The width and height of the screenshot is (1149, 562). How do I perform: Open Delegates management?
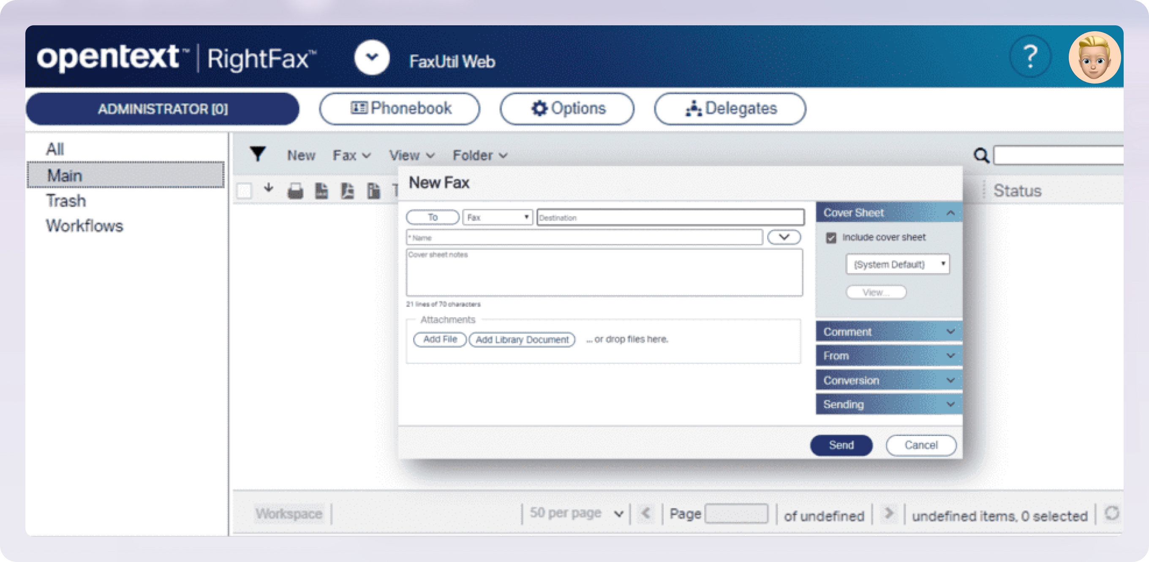pos(730,108)
